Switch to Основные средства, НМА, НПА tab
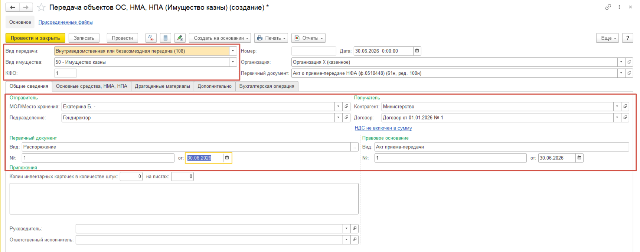Screen dimensions: 640x252 92,86
